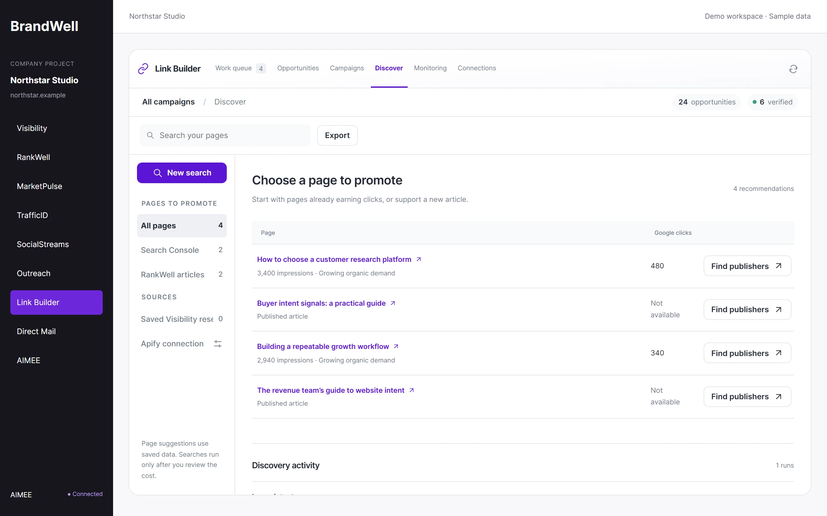This screenshot has height=516, width=827.
Task: Select the Discover tab
Action: coord(389,68)
